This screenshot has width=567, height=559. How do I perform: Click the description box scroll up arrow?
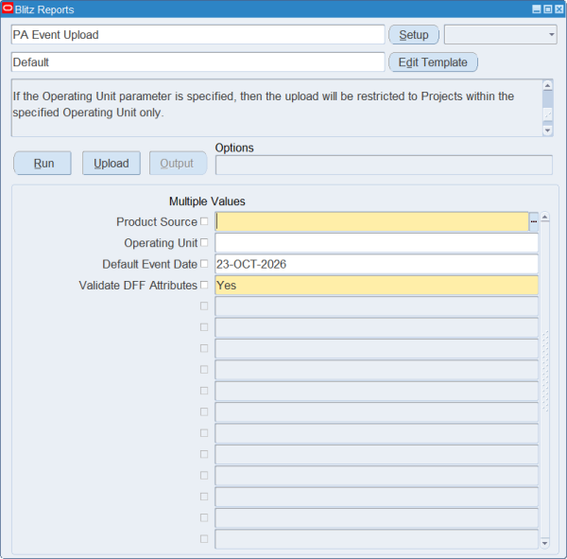(547, 86)
